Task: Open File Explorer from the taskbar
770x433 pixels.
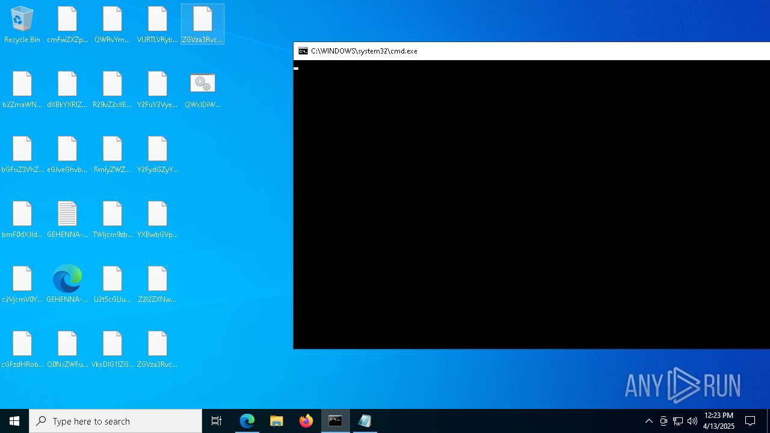Action: click(277, 421)
